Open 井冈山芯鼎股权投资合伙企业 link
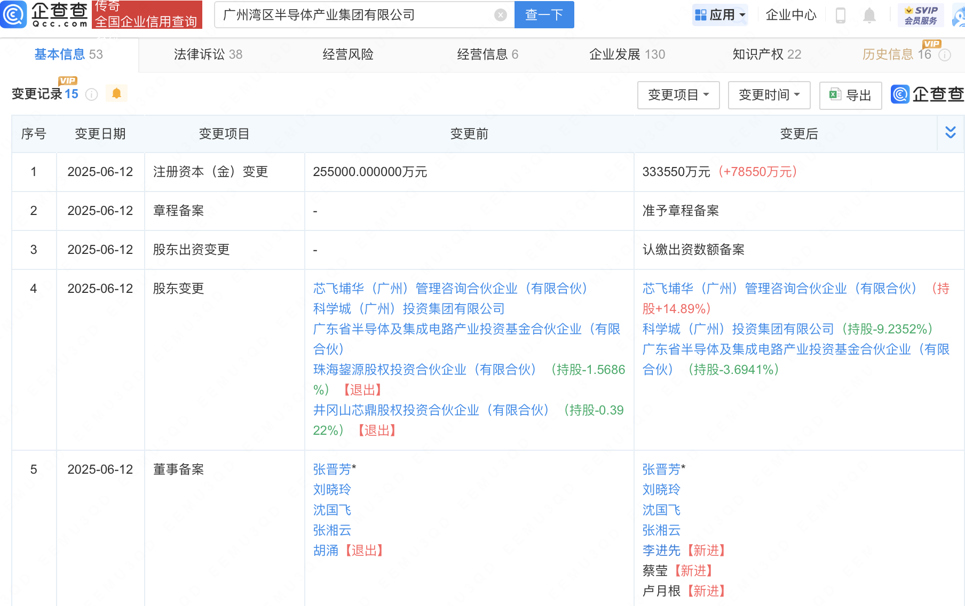Screen dimensions: 965x606 coord(431,410)
